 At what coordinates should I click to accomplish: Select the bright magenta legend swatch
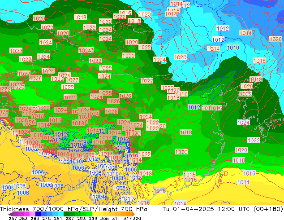point(27,214)
